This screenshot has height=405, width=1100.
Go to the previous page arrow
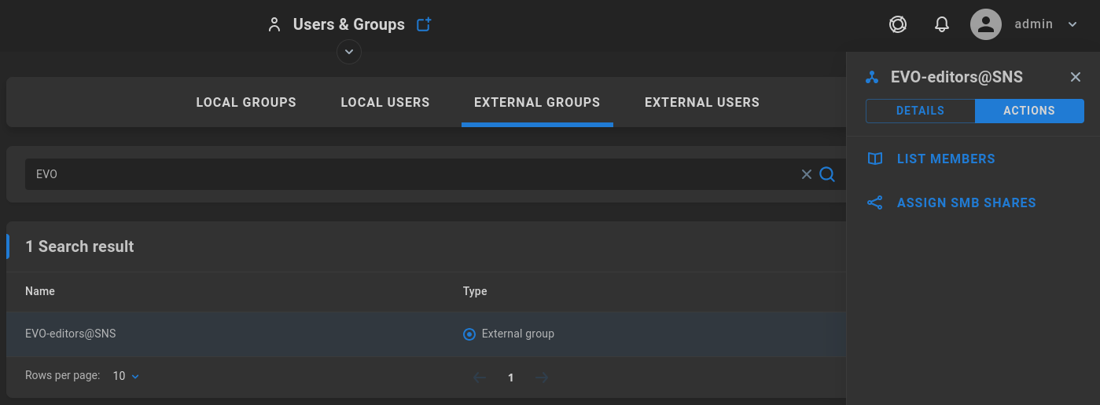point(480,378)
